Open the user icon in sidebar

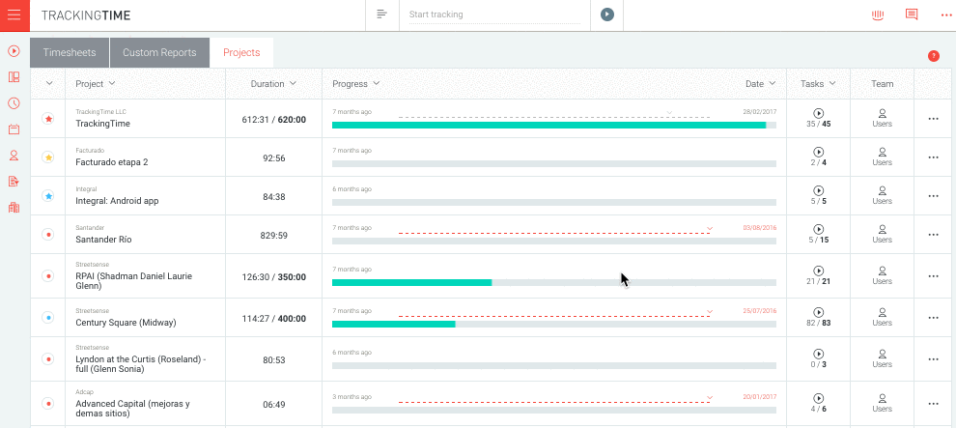[14, 155]
